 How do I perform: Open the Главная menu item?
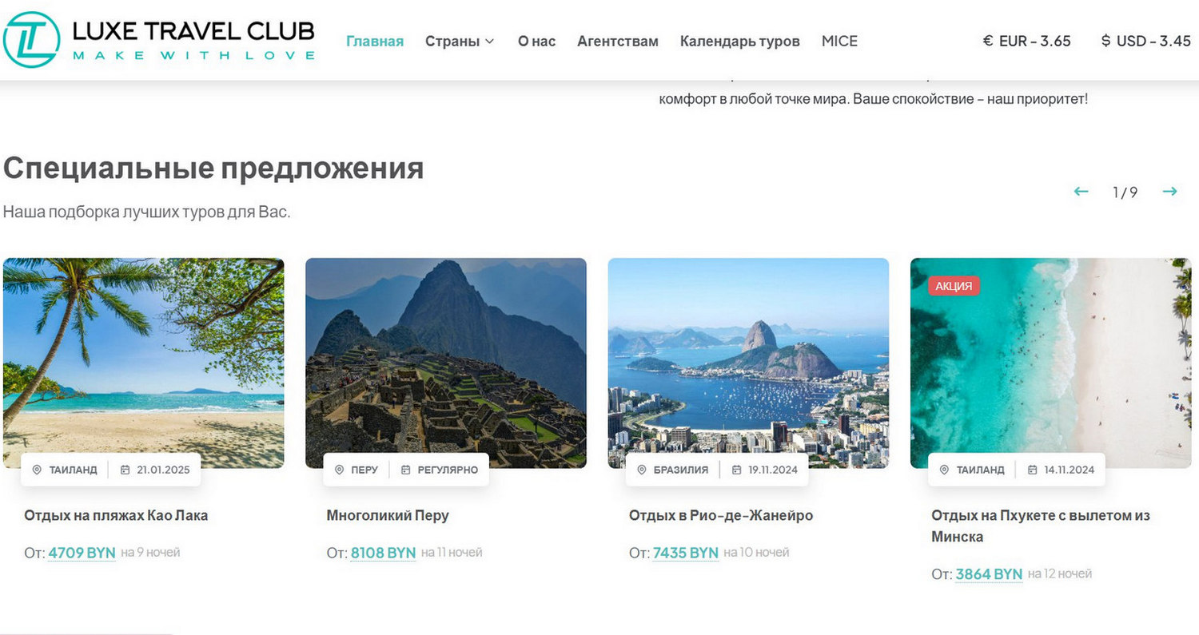point(375,41)
